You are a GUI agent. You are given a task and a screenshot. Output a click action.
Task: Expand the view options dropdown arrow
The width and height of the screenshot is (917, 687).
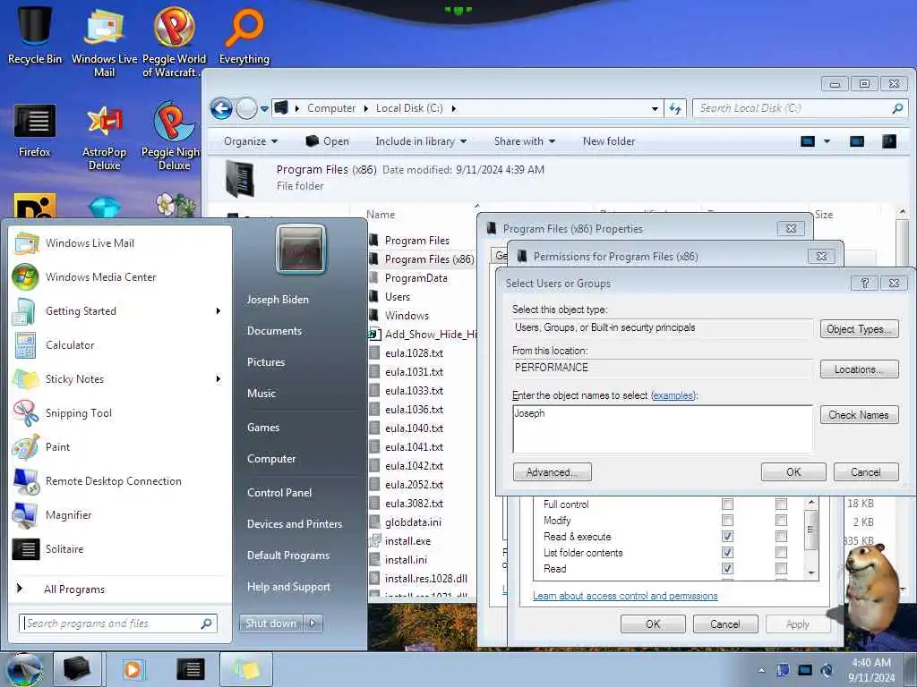coord(827,140)
